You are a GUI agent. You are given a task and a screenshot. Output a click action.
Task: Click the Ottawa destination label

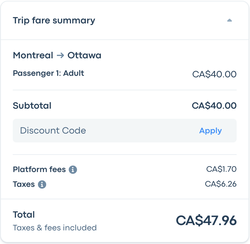[84, 55]
